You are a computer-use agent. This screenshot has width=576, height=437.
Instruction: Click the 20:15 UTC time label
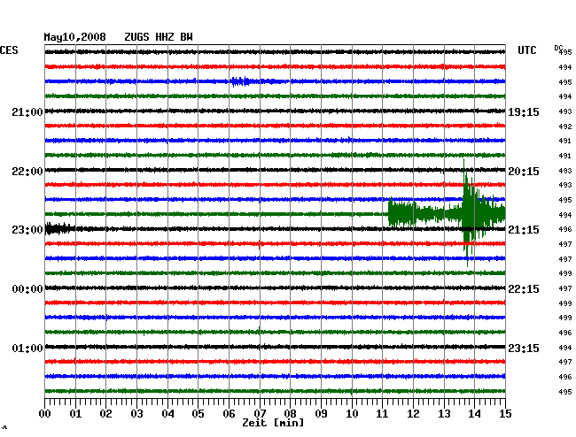pos(524,172)
